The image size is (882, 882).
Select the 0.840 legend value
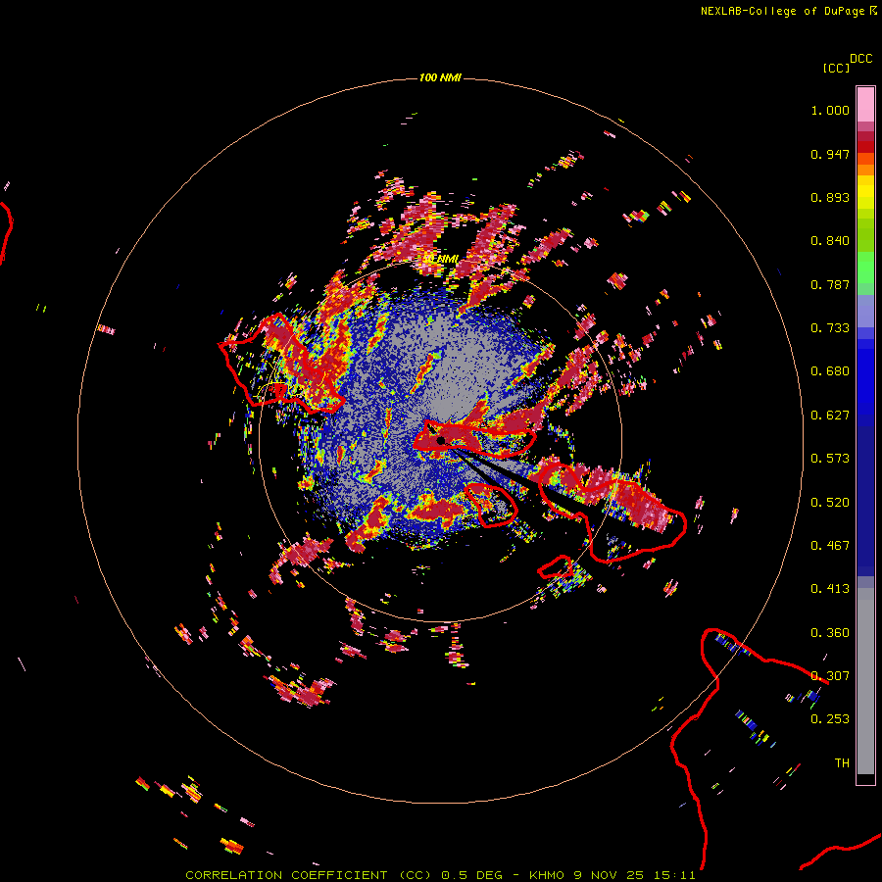pyautogui.click(x=830, y=241)
